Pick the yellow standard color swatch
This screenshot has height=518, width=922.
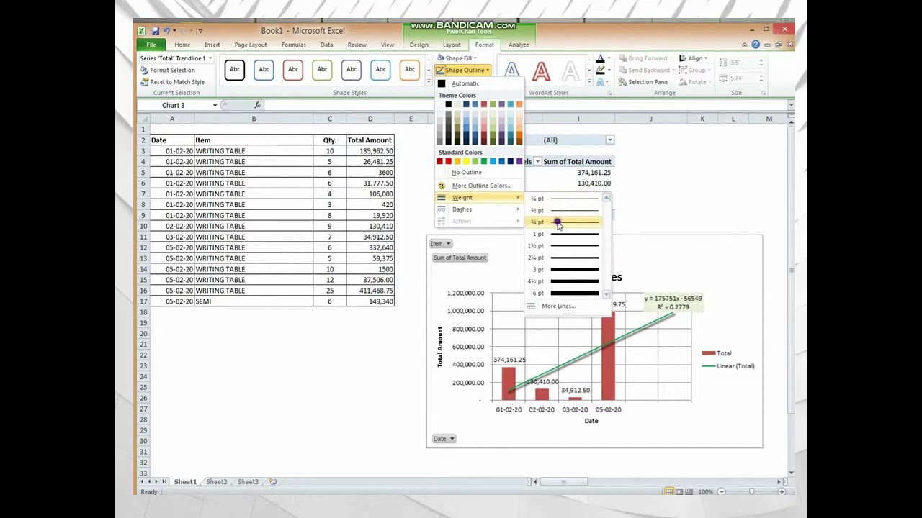(466, 161)
